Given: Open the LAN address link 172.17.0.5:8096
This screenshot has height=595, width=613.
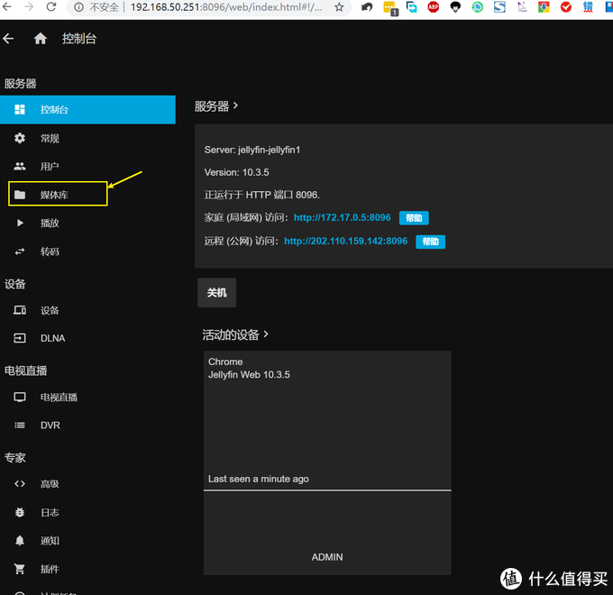Looking at the screenshot, I should point(343,218).
